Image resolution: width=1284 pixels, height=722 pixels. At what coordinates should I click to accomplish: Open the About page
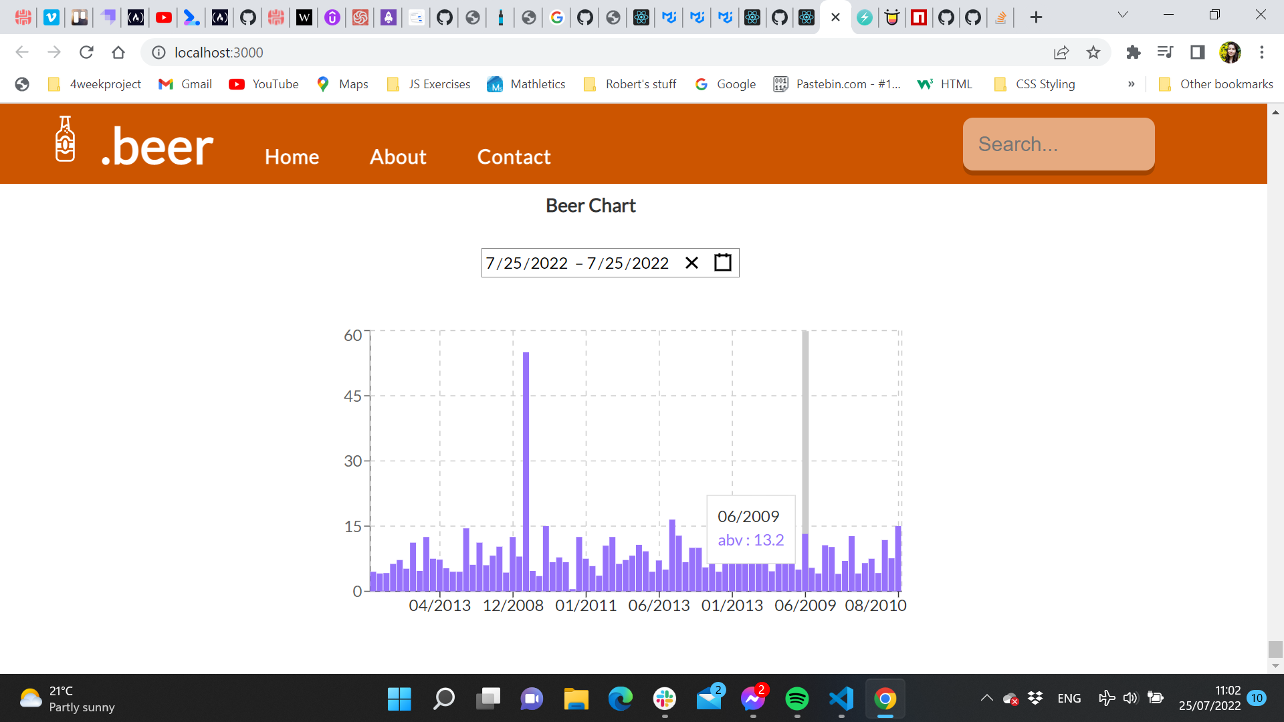(x=398, y=156)
